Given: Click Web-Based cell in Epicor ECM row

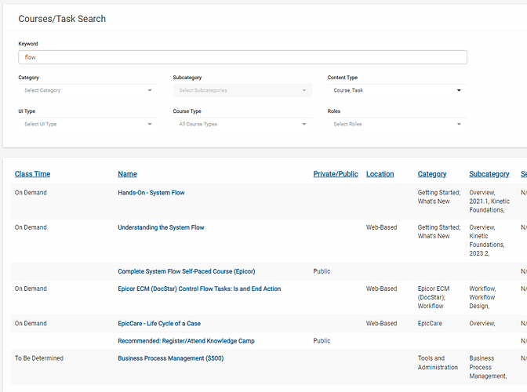Looking at the screenshot, I should [x=381, y=289].
